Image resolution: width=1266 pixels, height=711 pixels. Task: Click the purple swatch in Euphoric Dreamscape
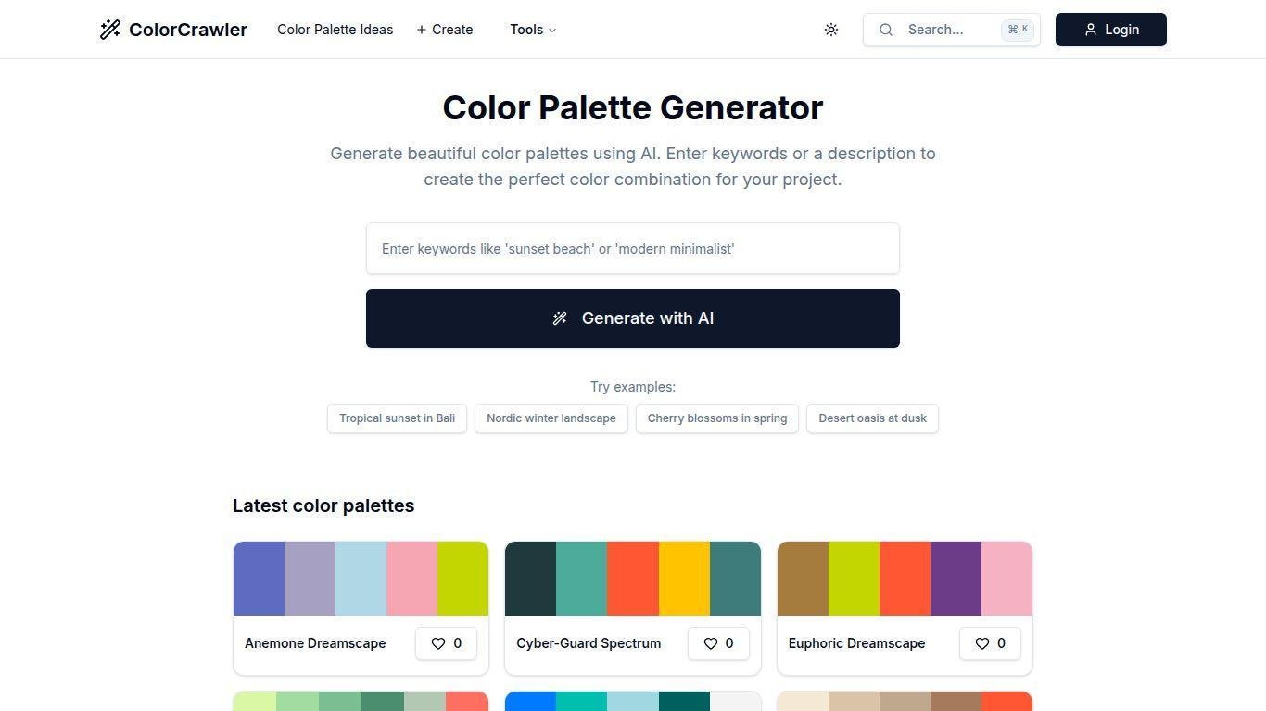point(956,579)
